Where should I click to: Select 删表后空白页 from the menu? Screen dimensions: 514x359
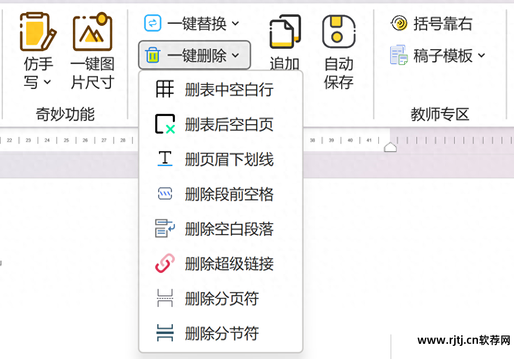(x=229, y=124)
